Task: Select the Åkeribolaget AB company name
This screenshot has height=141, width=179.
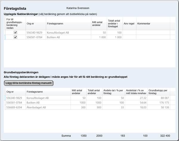Action: tap(36, 107)
